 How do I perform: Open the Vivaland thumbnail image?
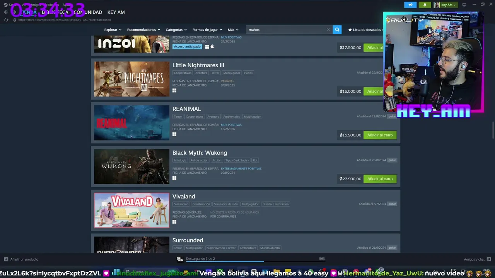pyautogui.click(x=131, y=210)
